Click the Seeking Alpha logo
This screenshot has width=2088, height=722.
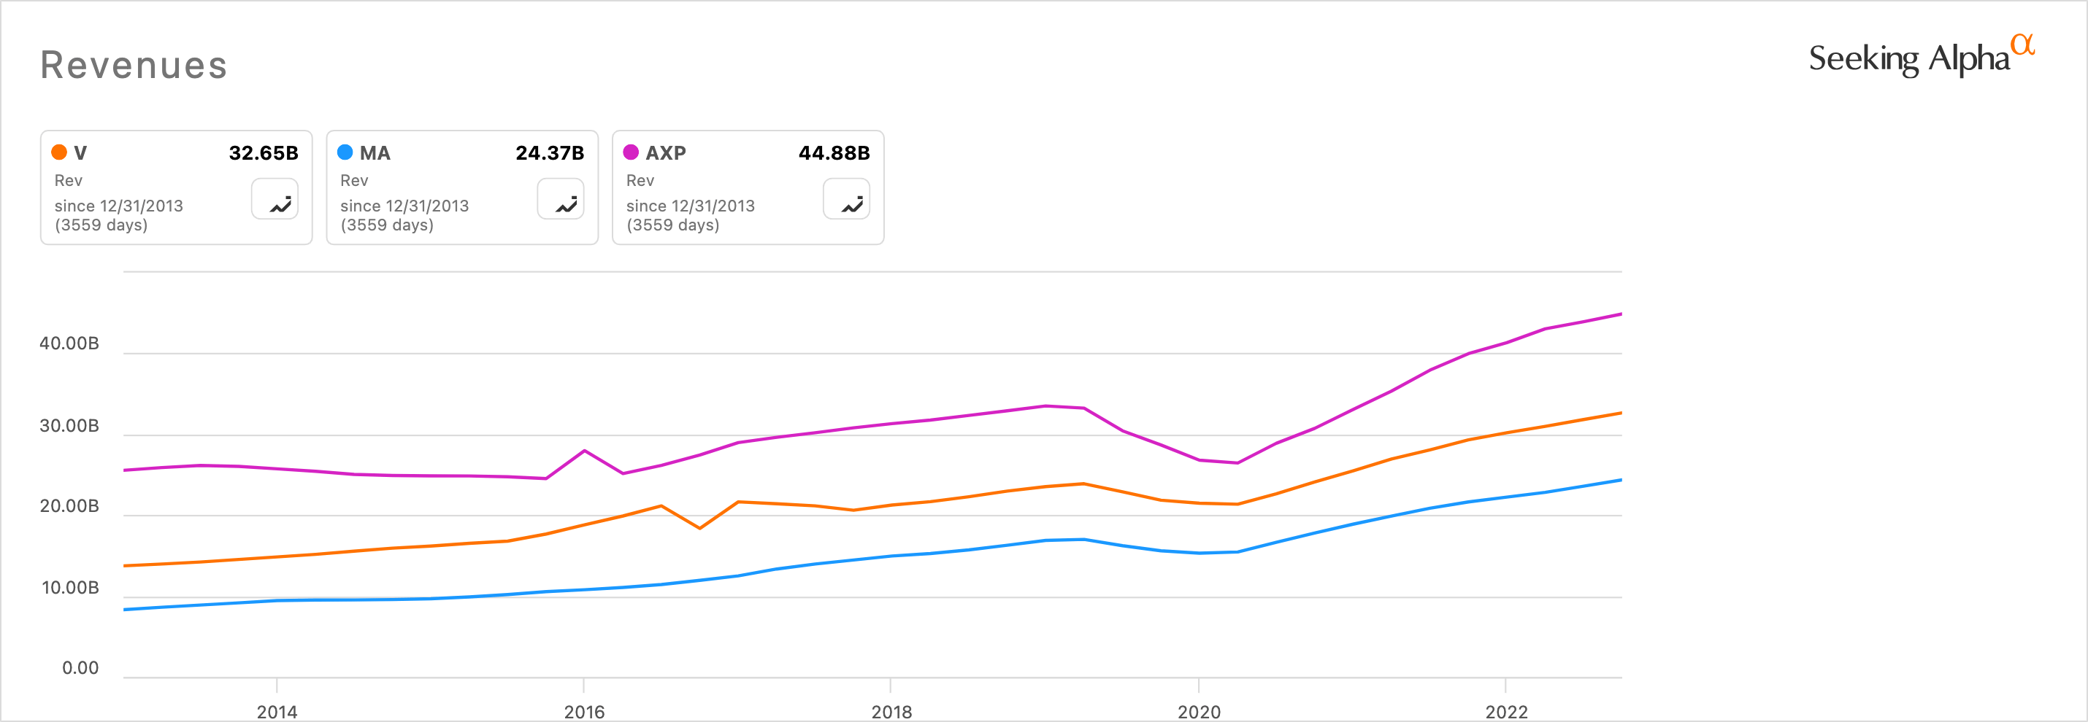(x=1909, y=59)
